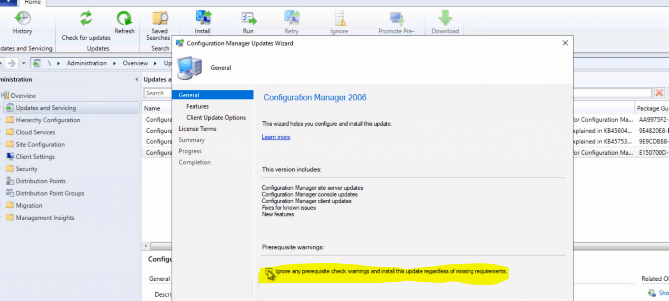Open the Migration folder
669x301 pixels.
(x=29, y=205)
